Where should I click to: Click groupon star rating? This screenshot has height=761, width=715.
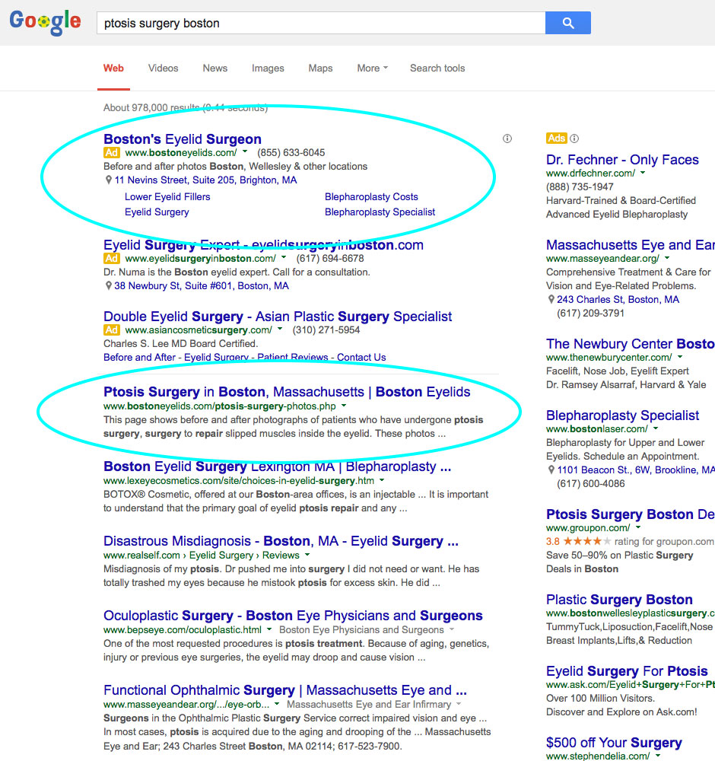(x=587, y=541)
